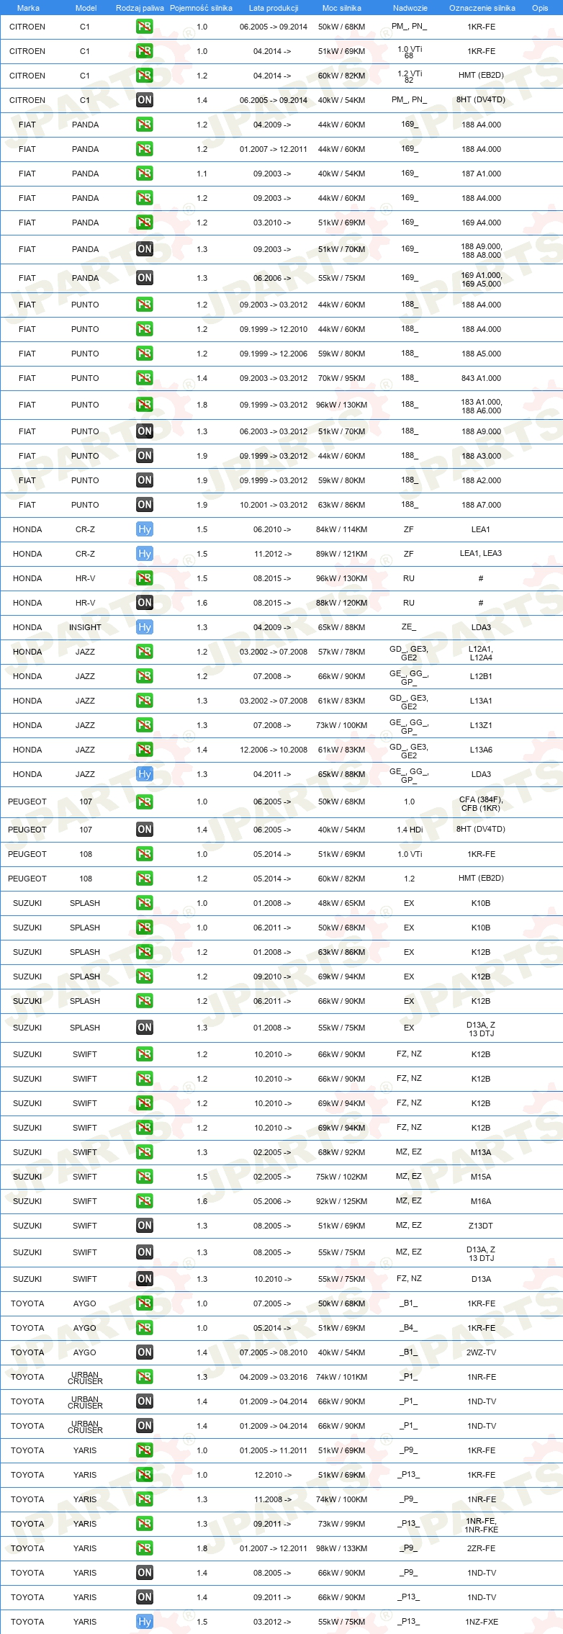Click the diesel ON icon in the Honda HR-V 1.6 row
This screenshot has height=1634, width=563.
(x=145, y=603)
